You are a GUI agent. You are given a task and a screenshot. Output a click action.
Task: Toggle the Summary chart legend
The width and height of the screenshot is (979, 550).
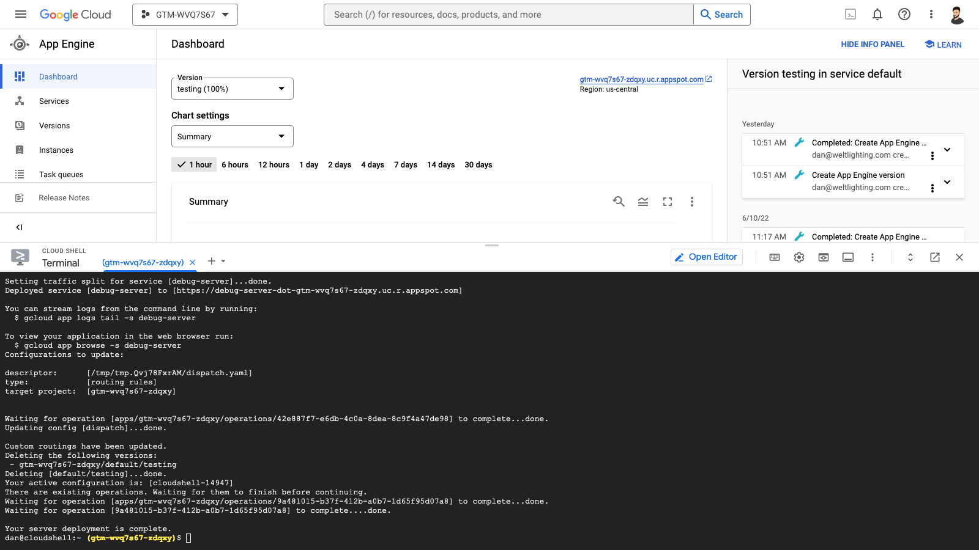[643, 202]
